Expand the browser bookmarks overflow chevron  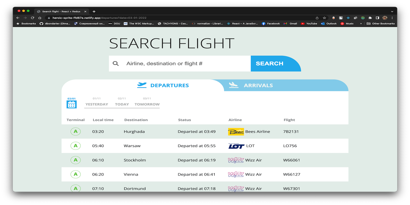click(x=361, y=23)
